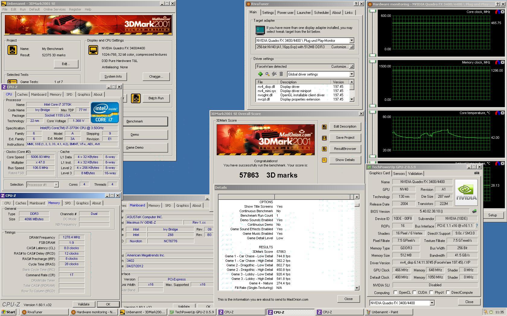Click the magnifier icon beside Show Details
The width and height of the screenshot is (507, 316).
(324, 160)
